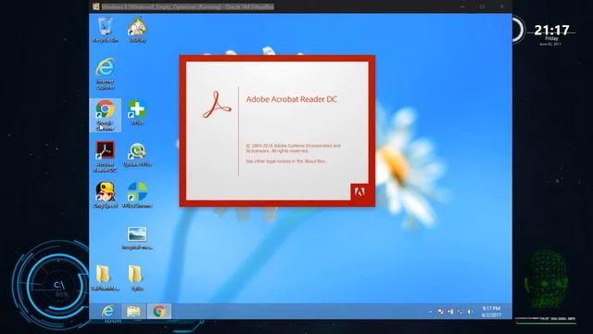Maximize the VirtualBox window

tap(482, 6)
